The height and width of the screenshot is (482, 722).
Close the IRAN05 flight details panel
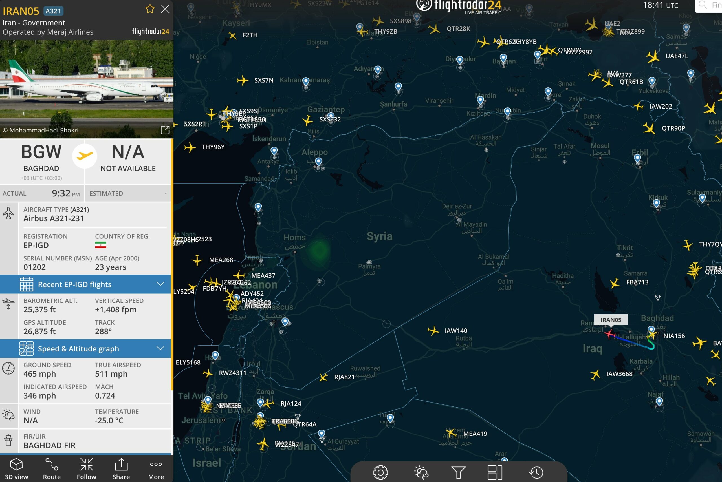(165, 9)
